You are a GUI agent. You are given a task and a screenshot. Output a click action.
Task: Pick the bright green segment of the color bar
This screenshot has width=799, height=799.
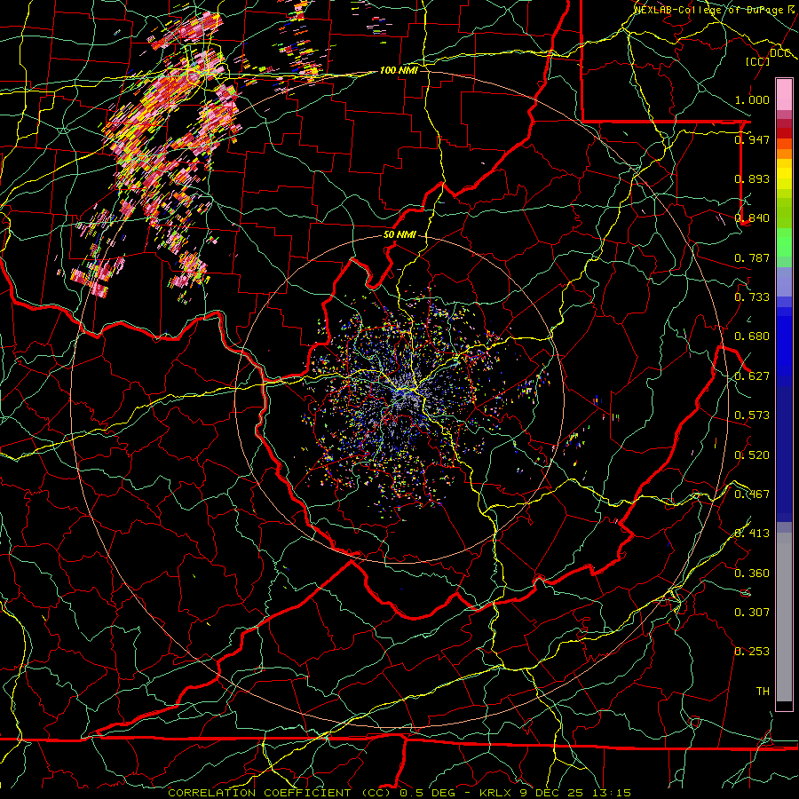pos(784,242)
